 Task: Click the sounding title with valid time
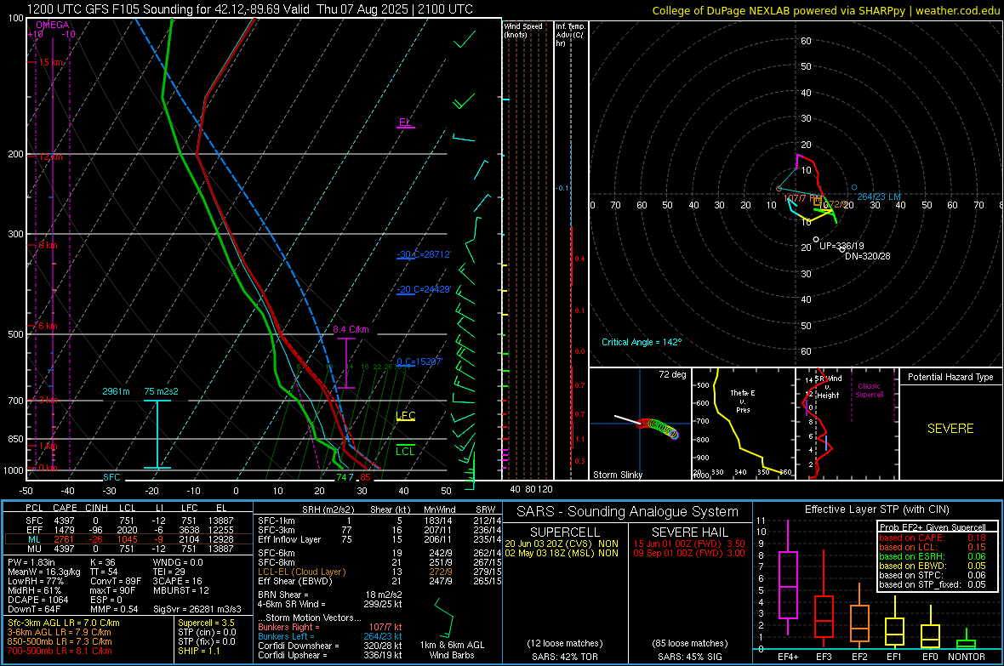click(x=249, y=9)
